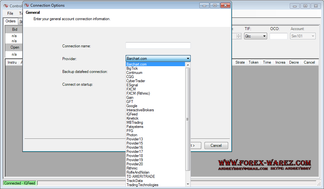Select Rithmic from the dropdown list
The image size is (324, 189).
coord(132,168)
